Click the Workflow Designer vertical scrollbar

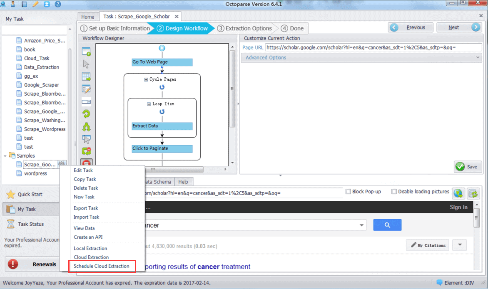[232, 89]
